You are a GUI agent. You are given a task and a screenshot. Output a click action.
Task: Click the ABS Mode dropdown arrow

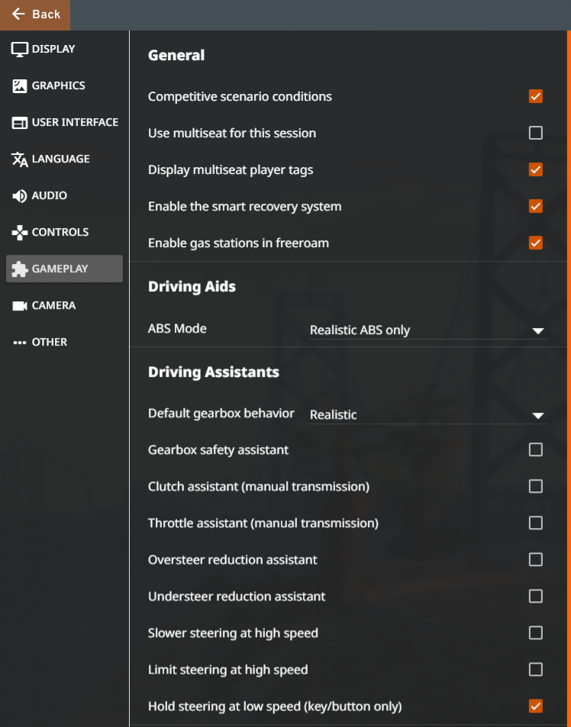[538, 331]
